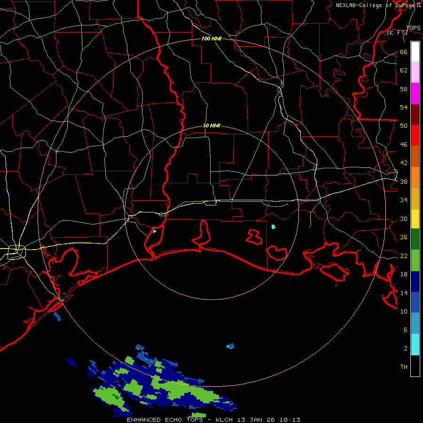
Task: Choose the burnt orange swatch between 46 and 42
Action: pyautogui.click(x=415, y=156)
